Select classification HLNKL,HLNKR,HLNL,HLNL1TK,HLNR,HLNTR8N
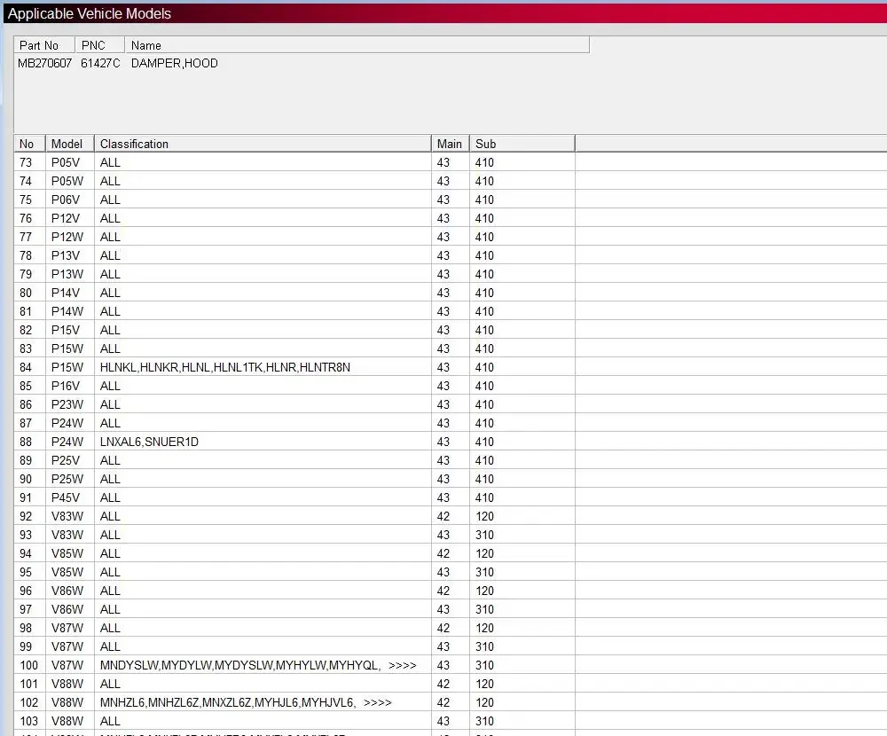The width and height of the screenshot is (887, 736). click(x=225, y=368)
